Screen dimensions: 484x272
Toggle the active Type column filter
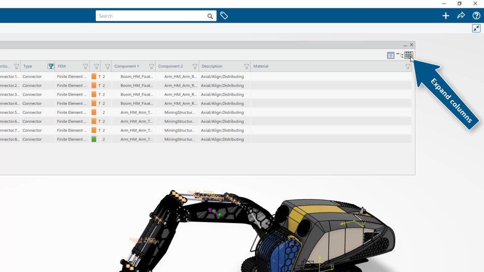pyautogui.click(x=50, y=66)
